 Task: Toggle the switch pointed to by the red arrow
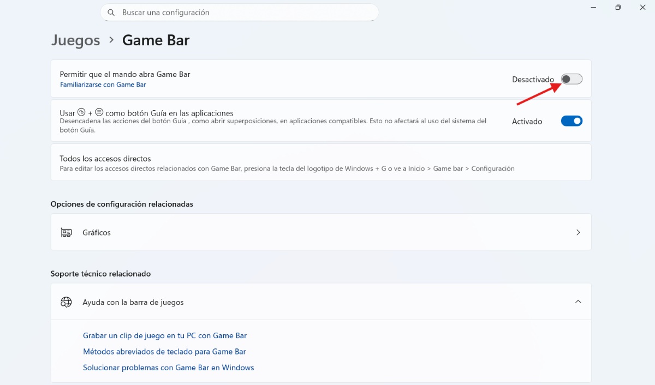point(571,79)
